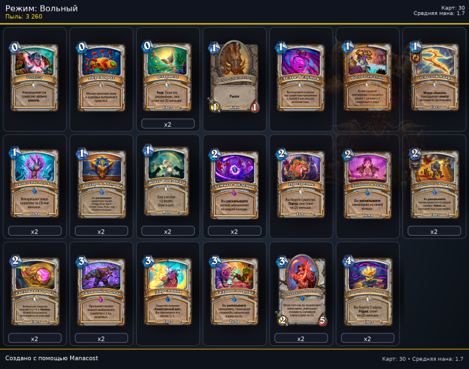Select the Прозрение card
This screenshot has height=369, width=469.
pyautogui.click(x=301, y=183)
